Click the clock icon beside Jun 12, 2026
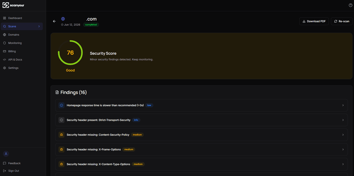Image resolution: width=354 pixels, height=176 pixels. point(62,25)
